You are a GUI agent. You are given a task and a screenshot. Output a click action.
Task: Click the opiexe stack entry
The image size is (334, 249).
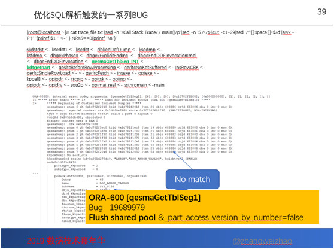tap(145, 73)
